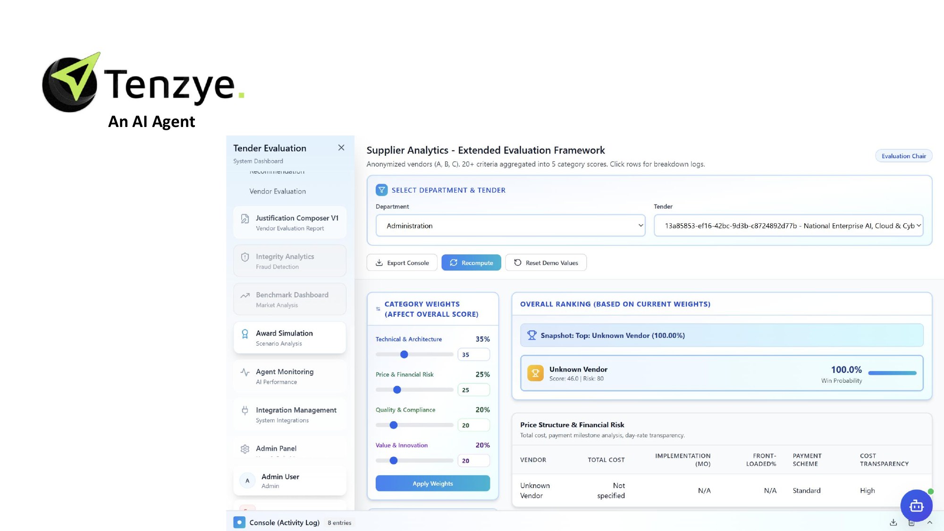Click the Admin Panel gear icon

point(245,449)
